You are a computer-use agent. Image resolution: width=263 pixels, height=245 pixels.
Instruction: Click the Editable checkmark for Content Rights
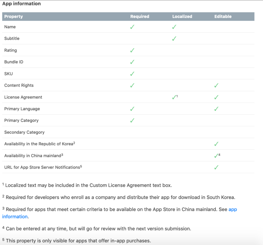216,86
